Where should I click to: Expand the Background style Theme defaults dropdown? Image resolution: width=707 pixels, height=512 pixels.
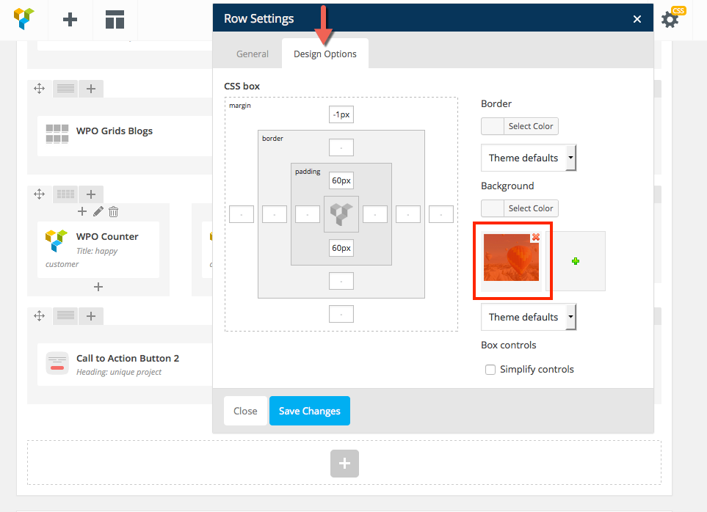point(529,317)
